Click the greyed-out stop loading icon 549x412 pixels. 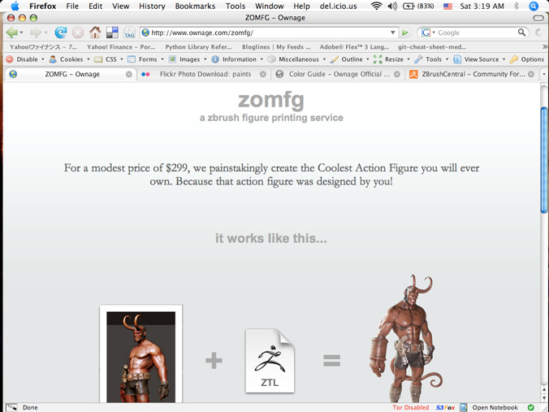[78, 33]
